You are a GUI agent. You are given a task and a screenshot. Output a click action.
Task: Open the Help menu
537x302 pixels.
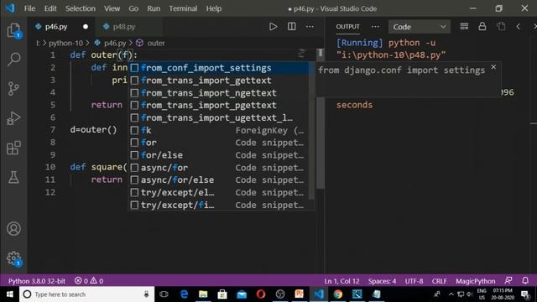pyautogui.click(x=214, y=8)
